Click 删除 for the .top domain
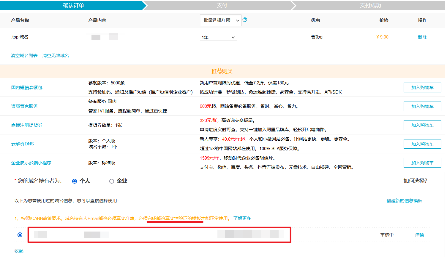The image size is (447, 257). 422,37
